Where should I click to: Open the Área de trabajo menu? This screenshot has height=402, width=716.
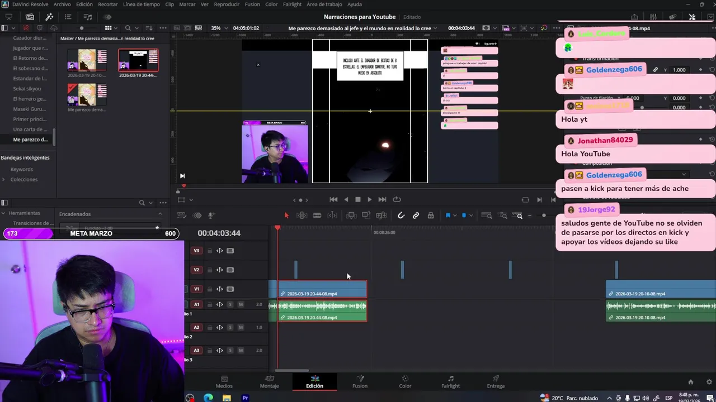324,4
